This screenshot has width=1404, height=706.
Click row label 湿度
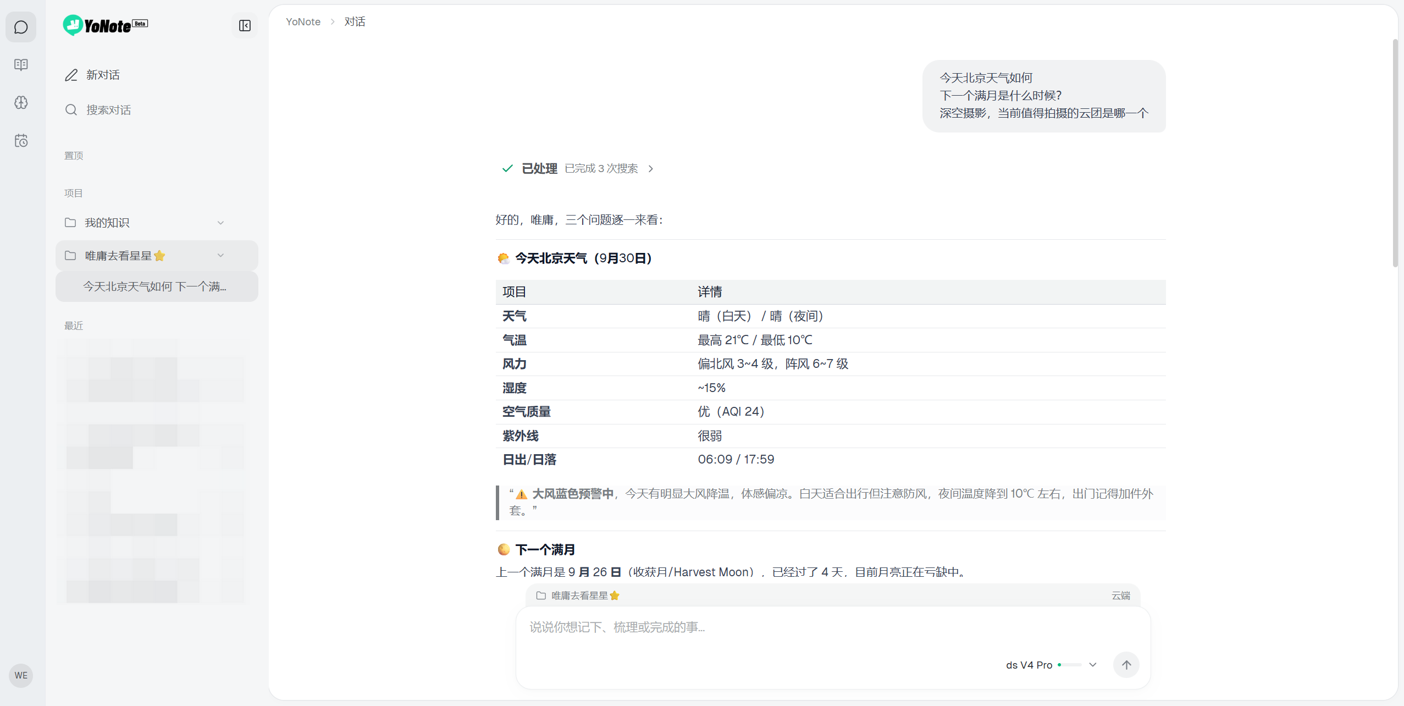pyautogui.click(x=514, y=388)
